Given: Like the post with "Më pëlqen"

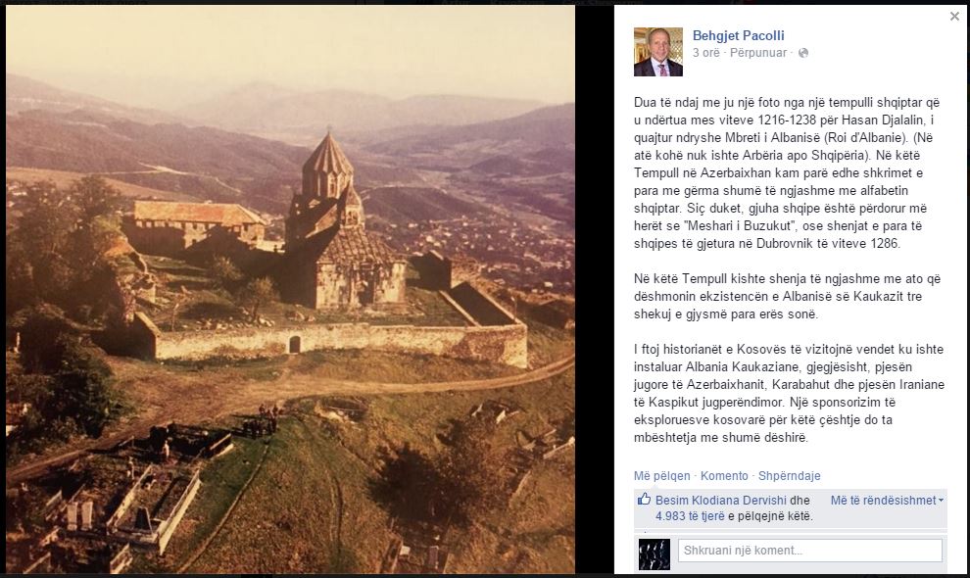Looking at the screenshot, I should [x=661, y=476].
